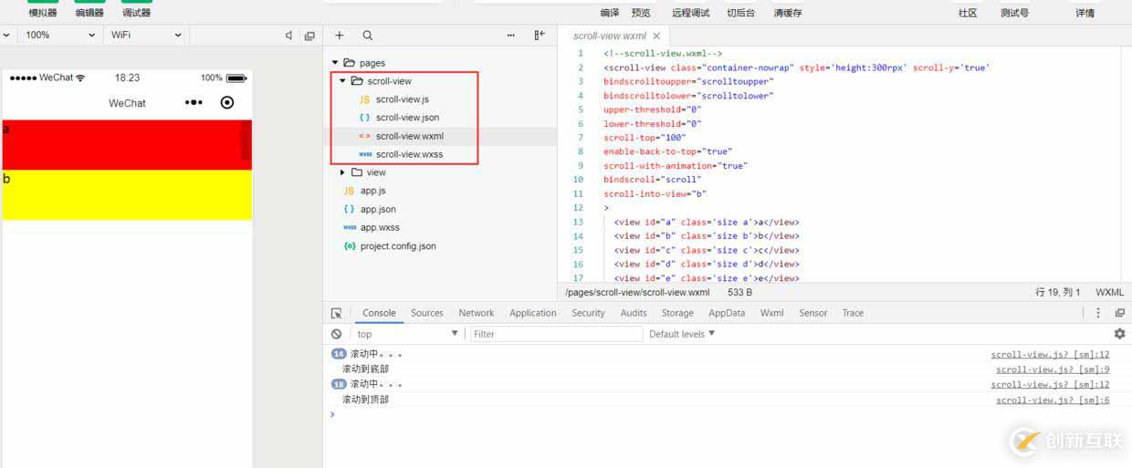Viewport: 1132px width, 468px height.
Task: Open devtools more options vertical dots
Action: [x=1098, y=313]
